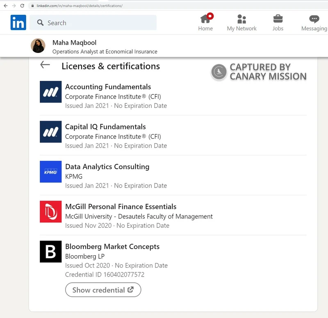Screen dimensions: 328x318
Task: Open Messaging
Action: point(313,19)
